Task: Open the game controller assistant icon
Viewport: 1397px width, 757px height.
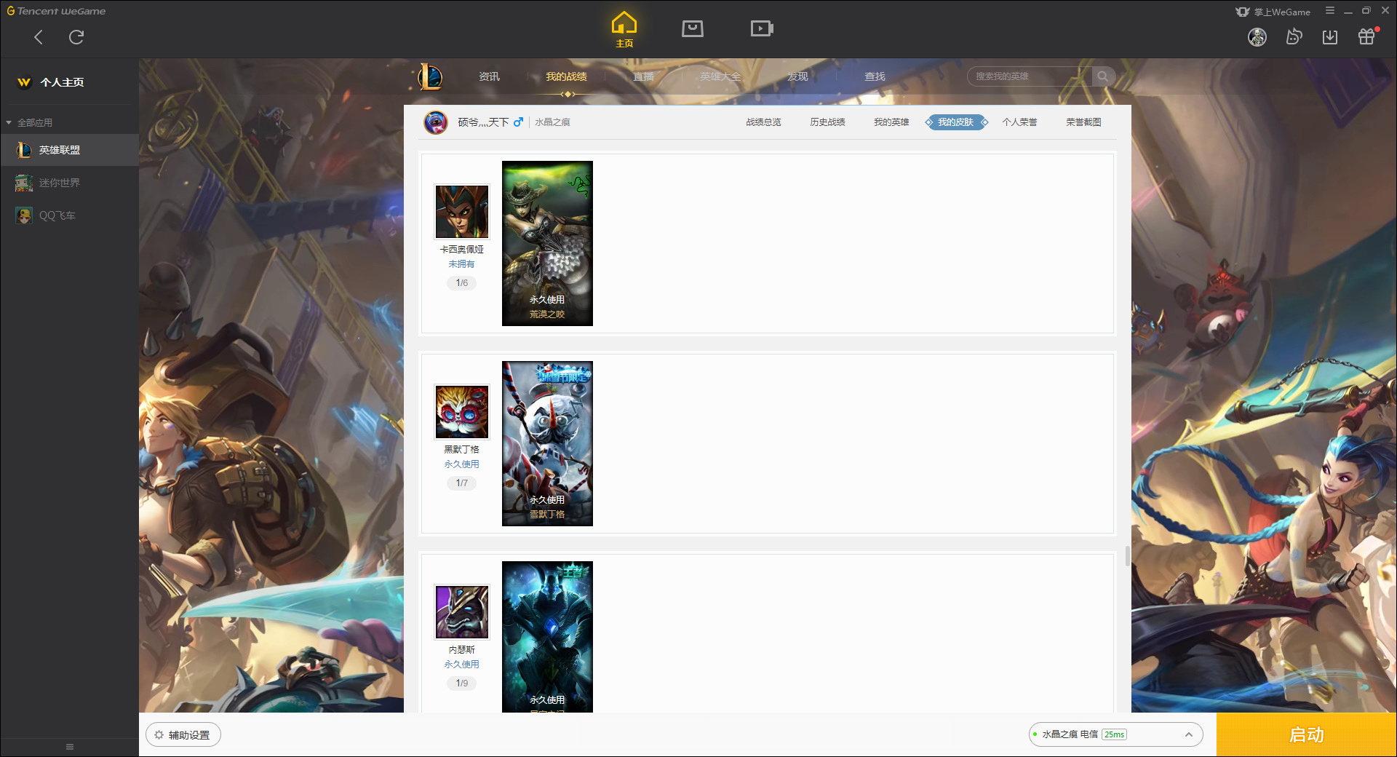Action: (x=1294, y=37)
